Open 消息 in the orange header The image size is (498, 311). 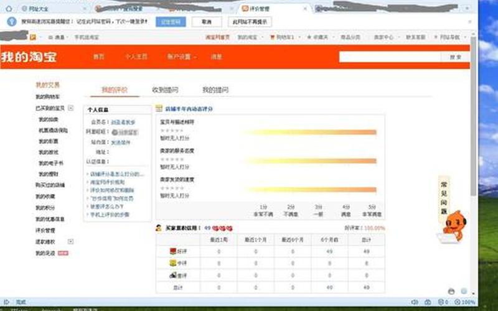tap(216, 57)
